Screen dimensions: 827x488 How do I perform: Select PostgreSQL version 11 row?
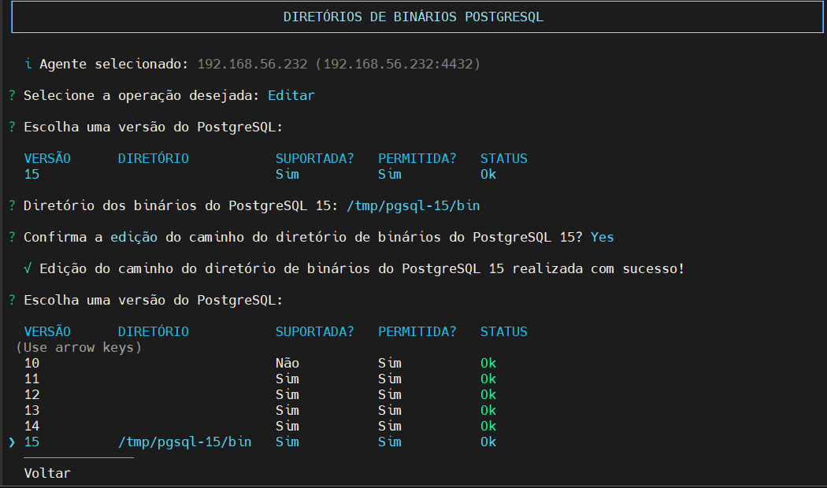point(260,379)
